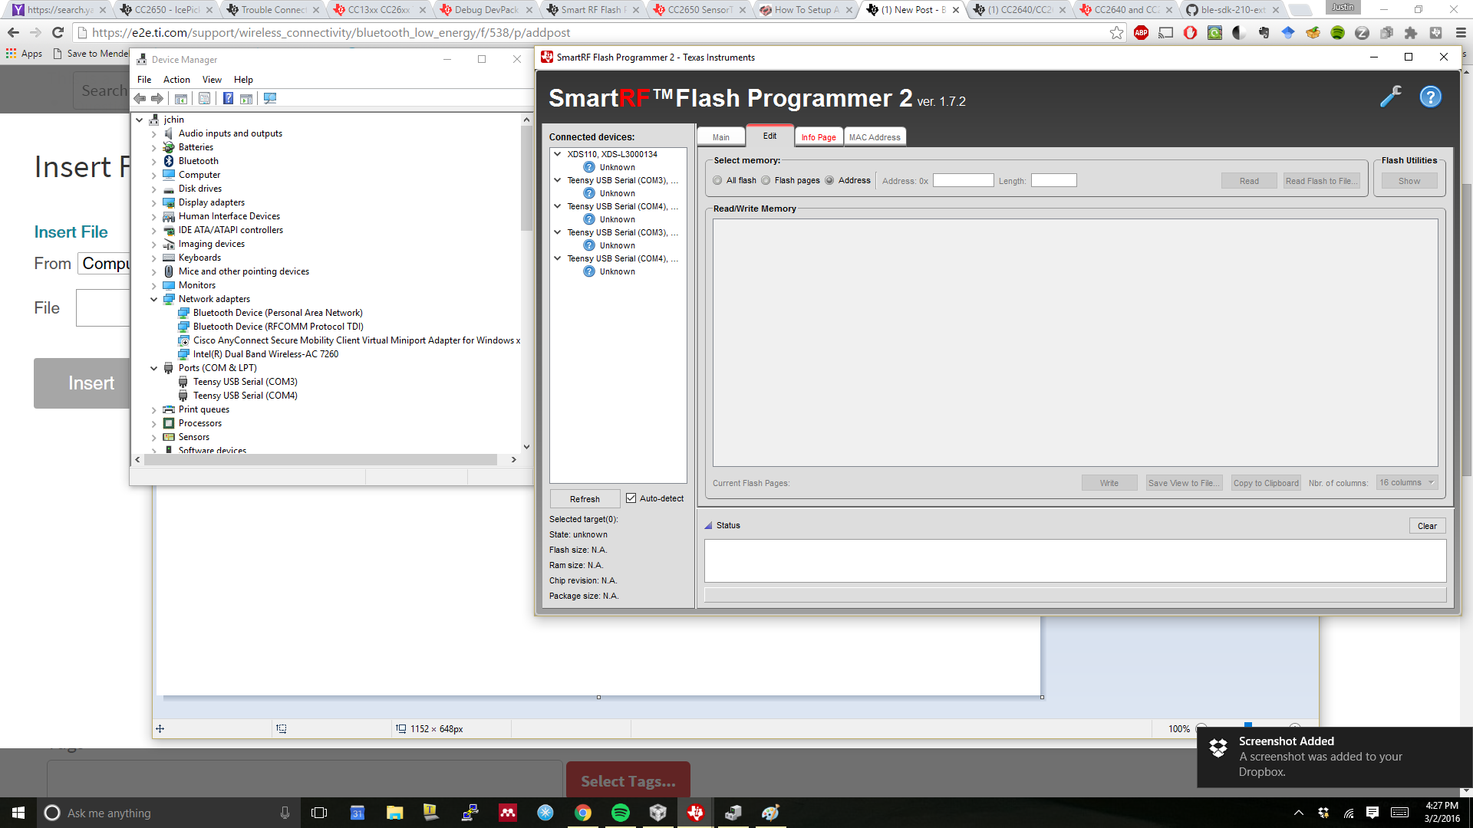The image size is (1473, 828).
Task: Open the Nbr. of columns dropdown
Action: pyautogui.click(x=1406, y=482)
